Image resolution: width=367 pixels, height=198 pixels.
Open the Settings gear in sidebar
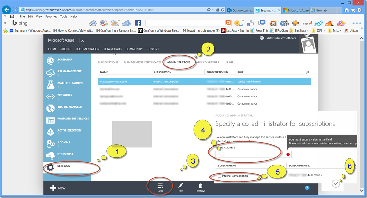pos(50,167)
